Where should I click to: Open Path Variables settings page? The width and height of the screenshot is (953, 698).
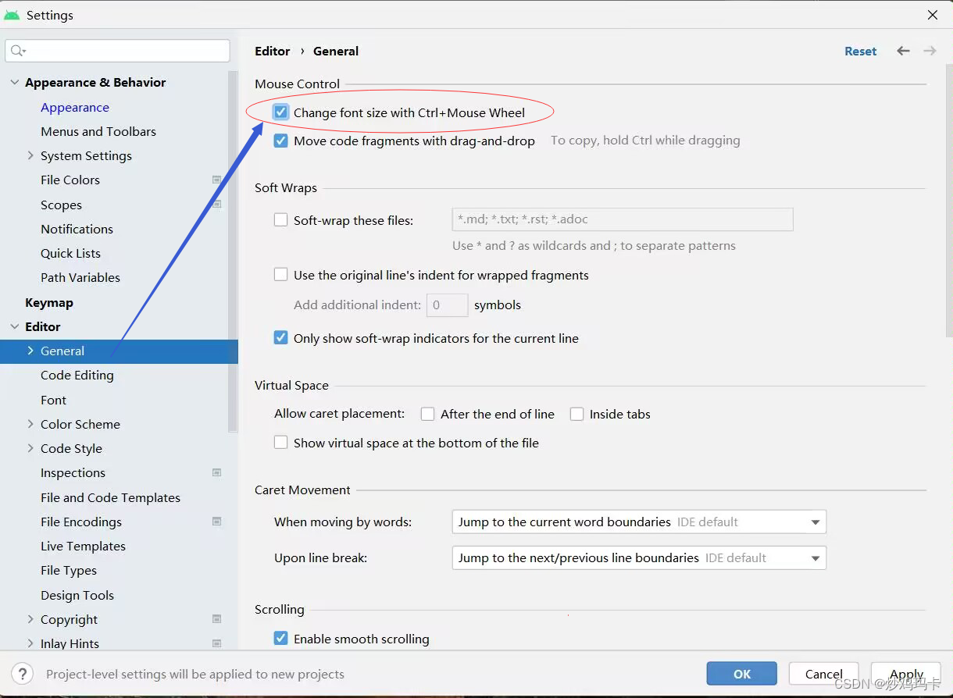click(x=80, y=277)
